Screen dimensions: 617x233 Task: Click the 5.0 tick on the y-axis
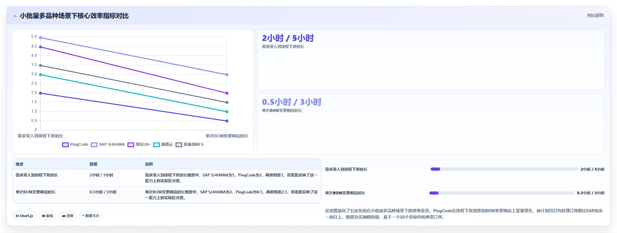[34, 37]
